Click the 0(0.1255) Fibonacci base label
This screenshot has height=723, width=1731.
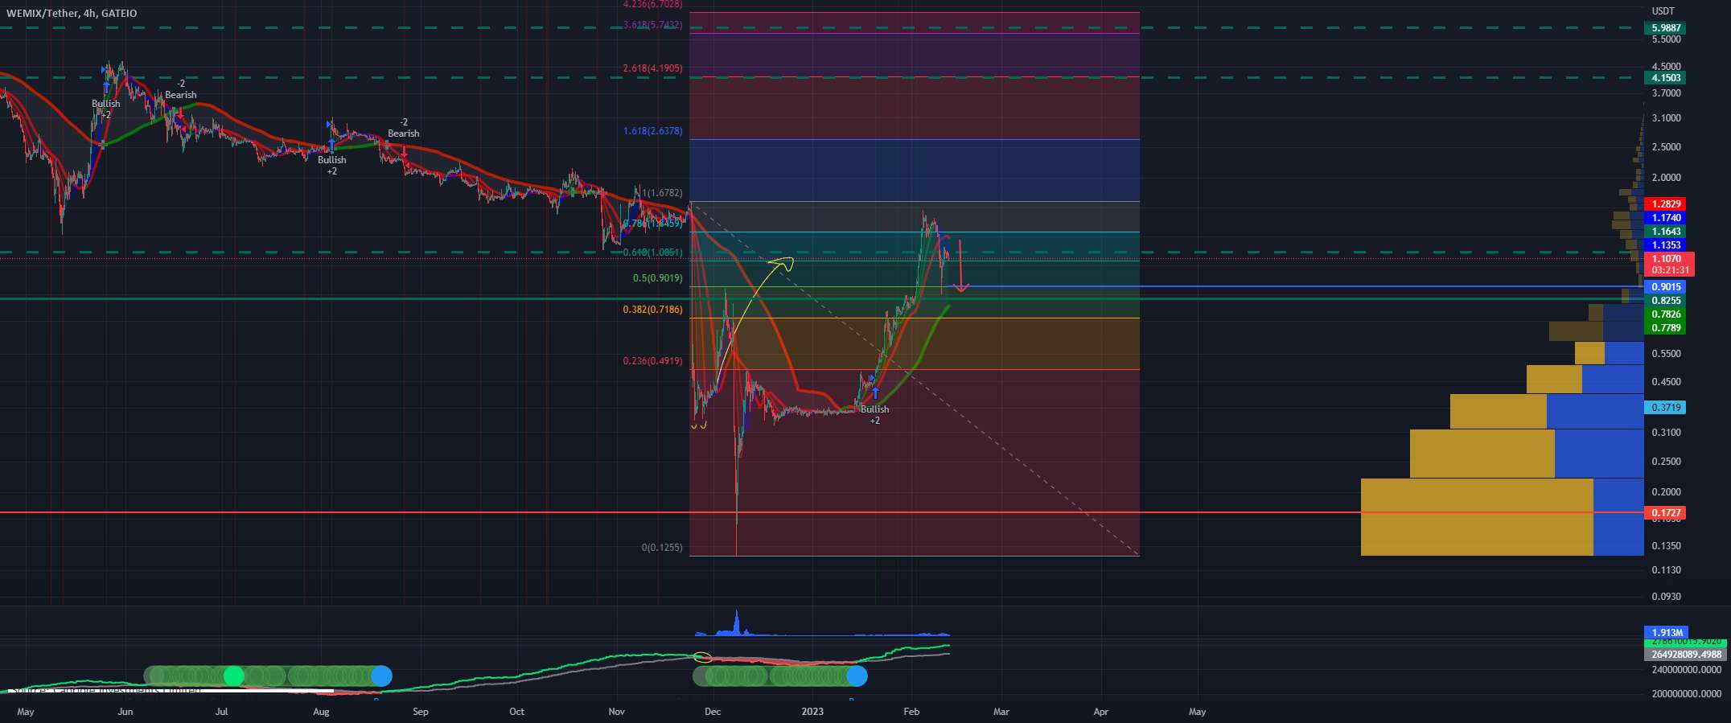[661, 548]
